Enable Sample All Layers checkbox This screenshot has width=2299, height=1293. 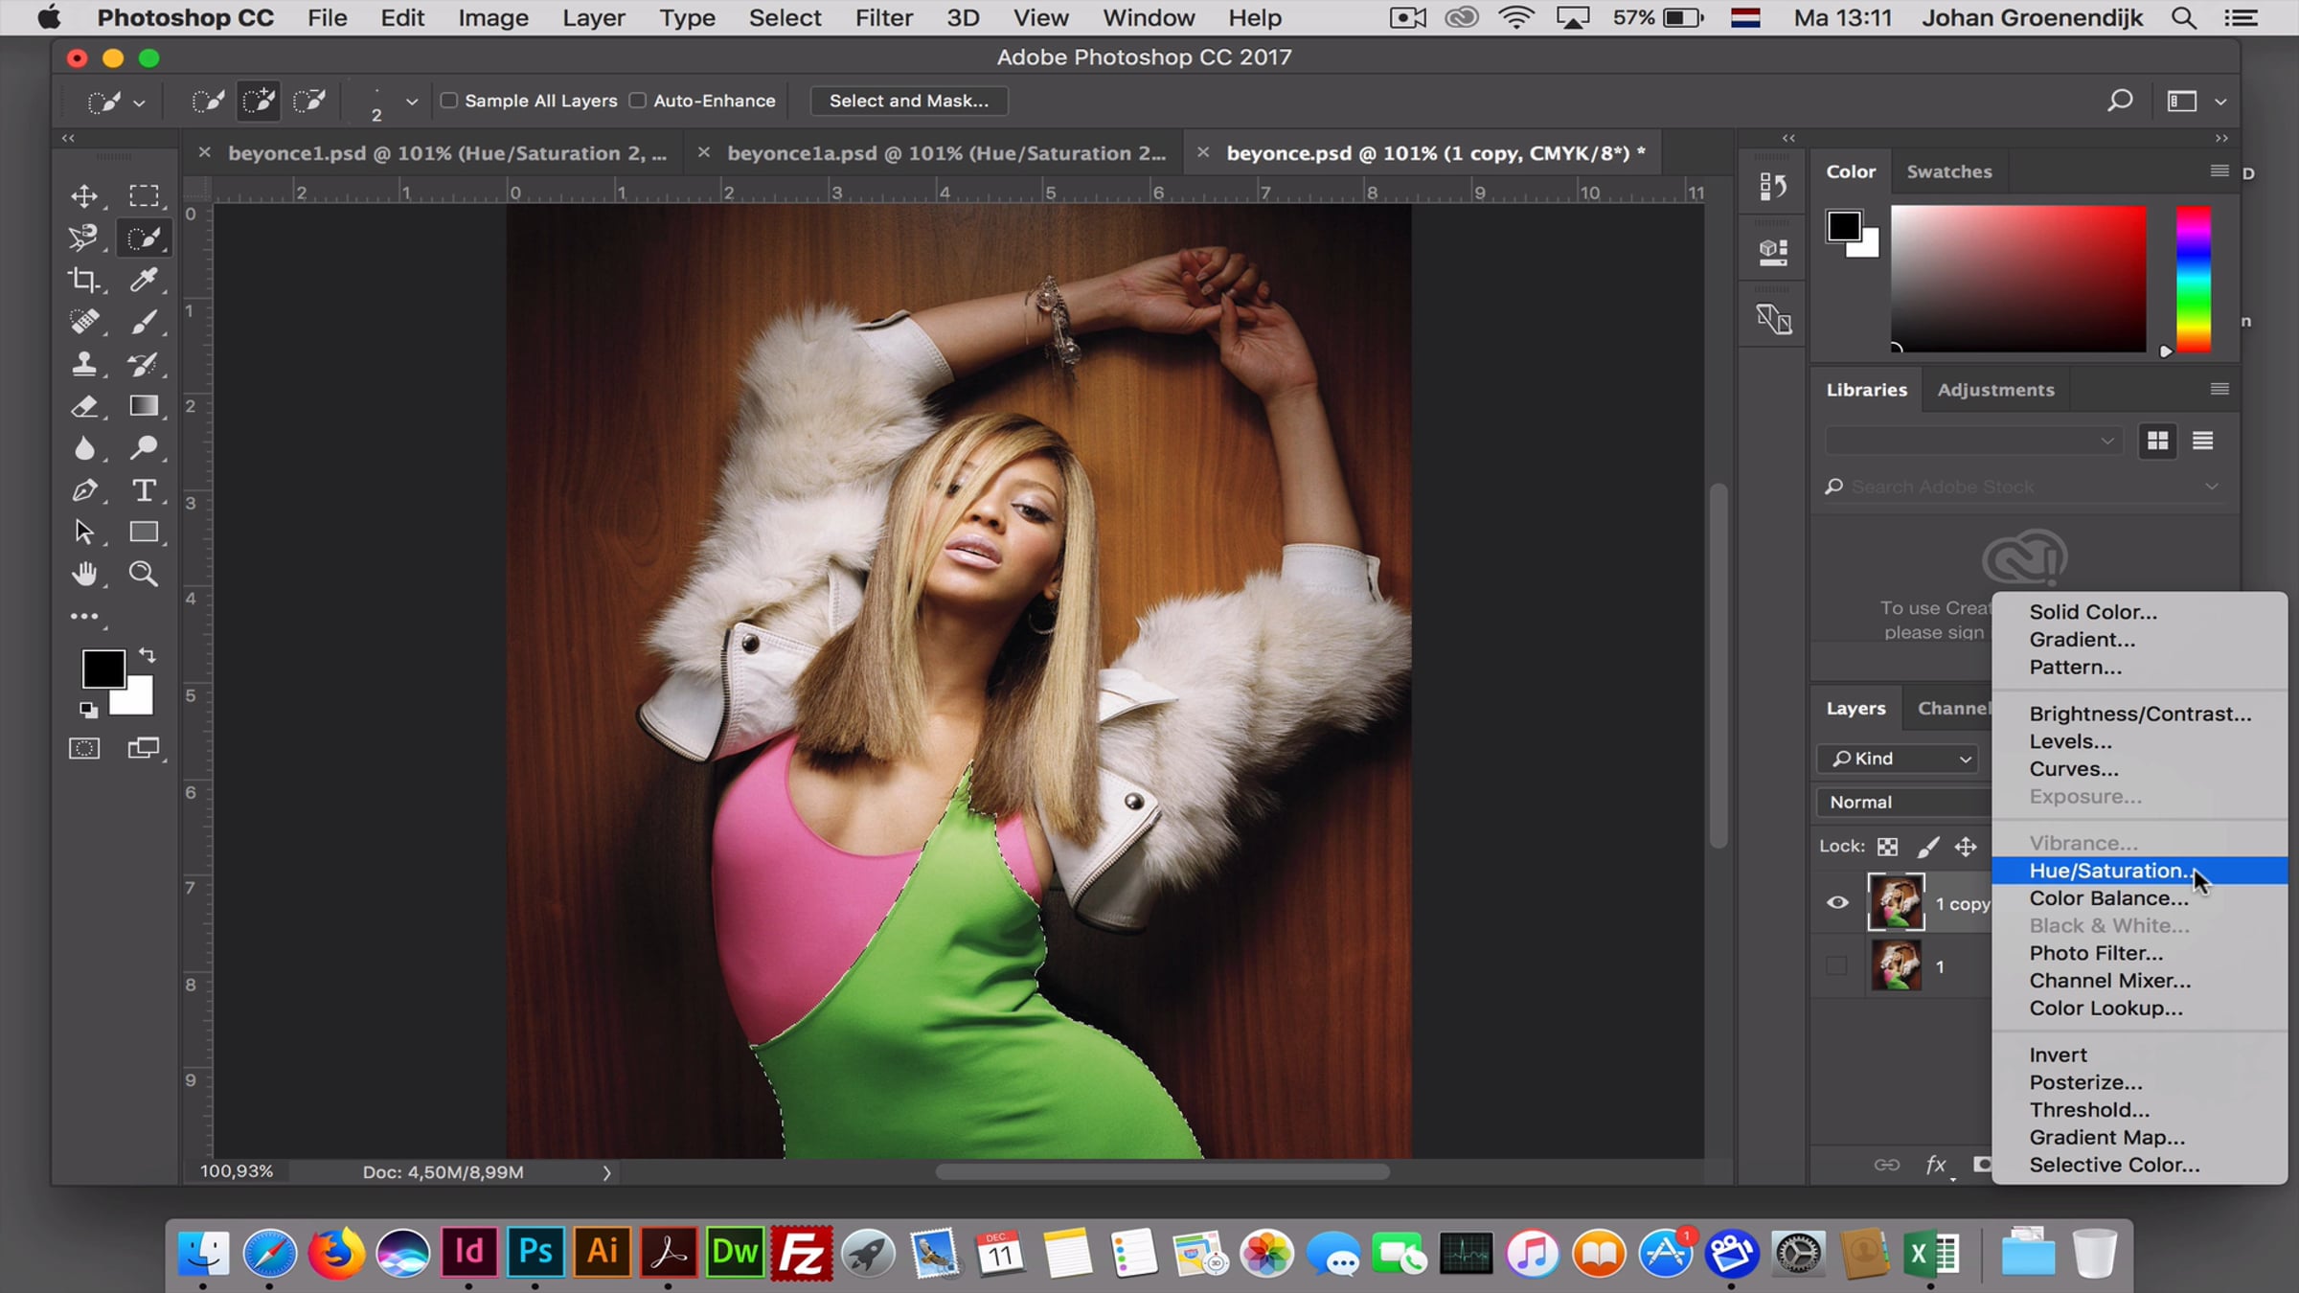448,101
